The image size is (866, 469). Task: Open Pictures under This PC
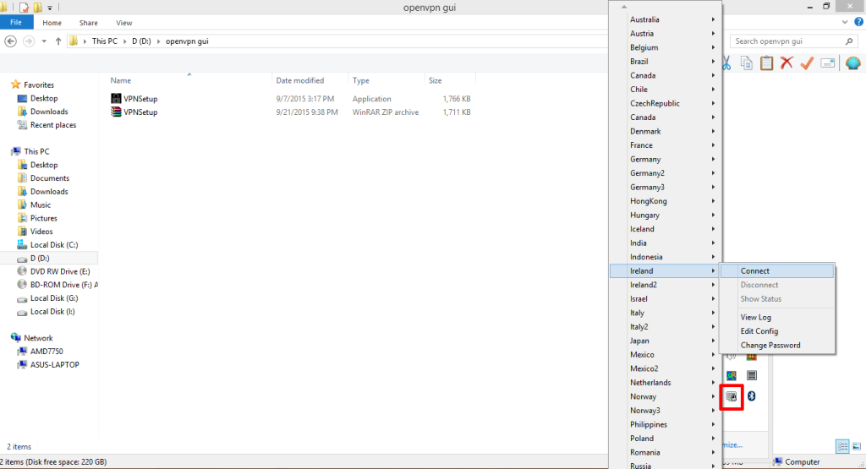pos(44,218)
